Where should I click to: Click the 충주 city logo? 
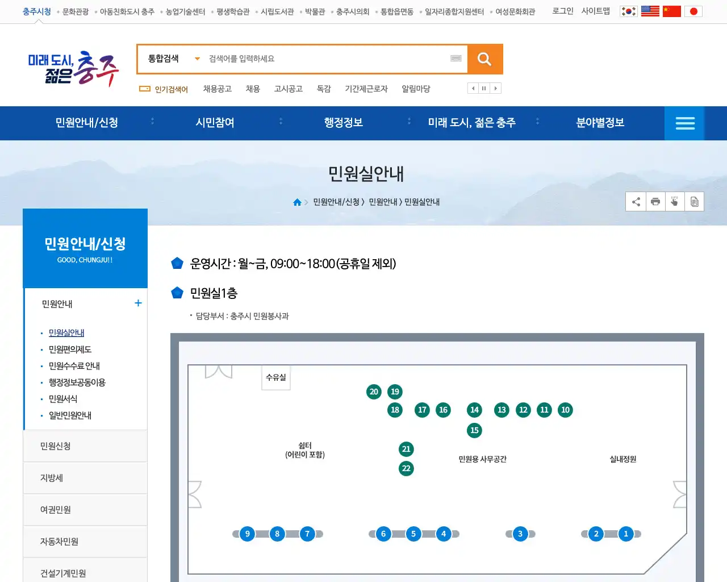click(x=74, y=68)
